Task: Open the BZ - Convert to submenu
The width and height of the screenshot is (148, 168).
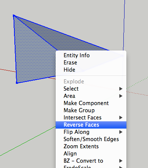Action: click(x=91, y=161)
